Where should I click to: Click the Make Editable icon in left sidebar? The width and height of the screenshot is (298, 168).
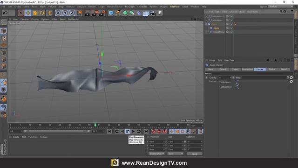pyautogui.click(x=3, y=22)
